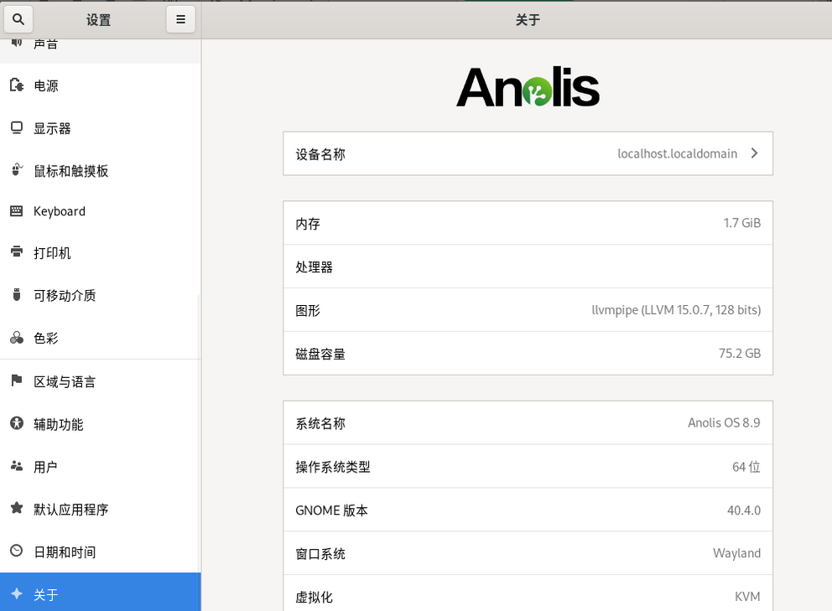The height and width of the screenshot is (611, 832).
Task: Click the Removable Media icon
Action: (x=16, y=295)
